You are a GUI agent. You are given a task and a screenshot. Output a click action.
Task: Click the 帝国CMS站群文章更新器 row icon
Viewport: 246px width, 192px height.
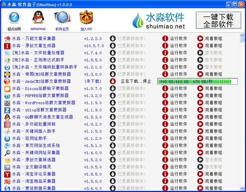pos(7,74)
